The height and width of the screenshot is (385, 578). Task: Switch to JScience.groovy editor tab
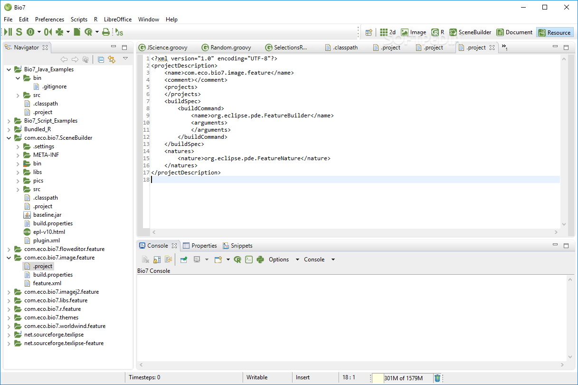coord(163,48)
